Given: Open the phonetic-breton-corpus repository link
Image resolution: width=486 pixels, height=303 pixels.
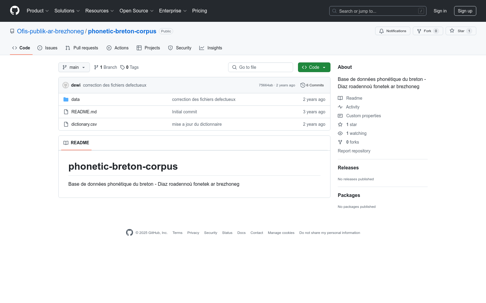Looking at the screenshot, I should point(122,31).
